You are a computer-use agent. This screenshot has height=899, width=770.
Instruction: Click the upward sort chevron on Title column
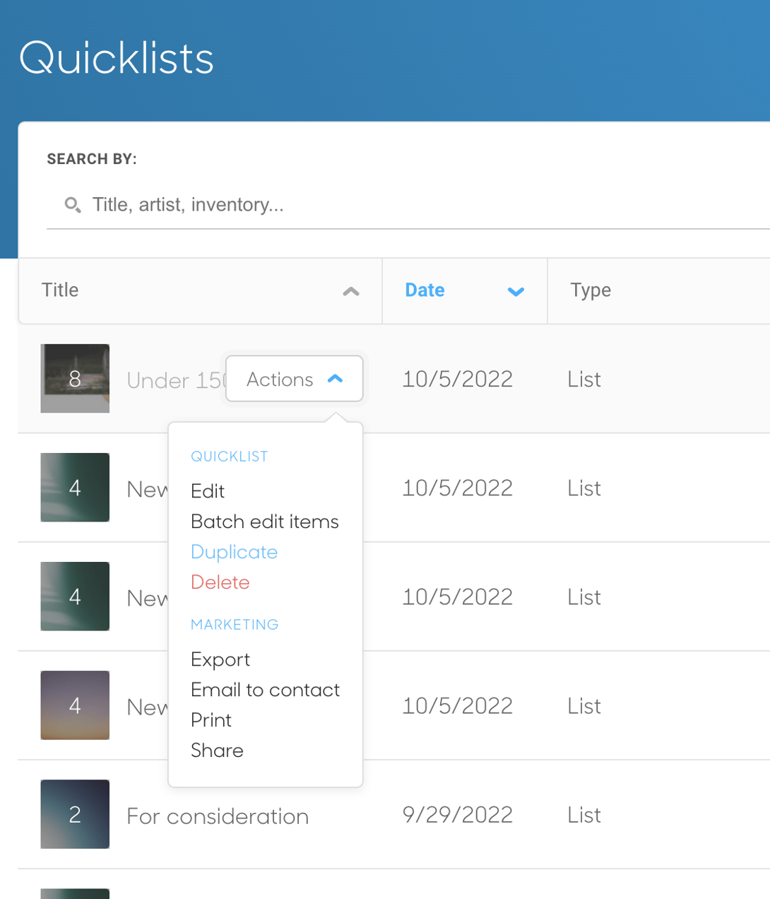pyautogui.click(x=351, y=291)
